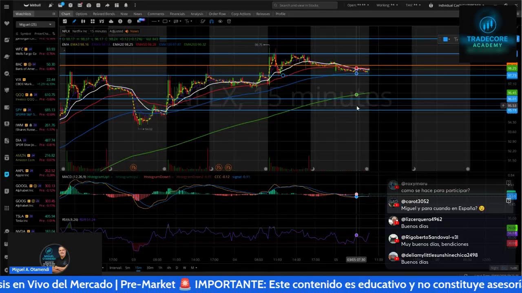Select the QQQ watchlist row
This screenshot has height=293, width=522.
(x=35, y=96)
